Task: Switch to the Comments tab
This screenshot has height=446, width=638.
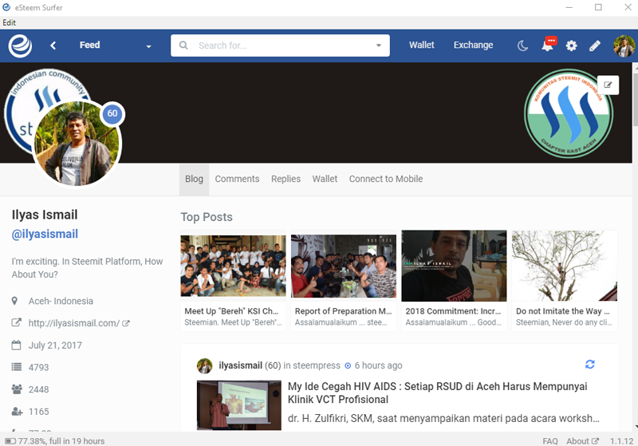Action: pyautogui.click(x=237, y=179)
